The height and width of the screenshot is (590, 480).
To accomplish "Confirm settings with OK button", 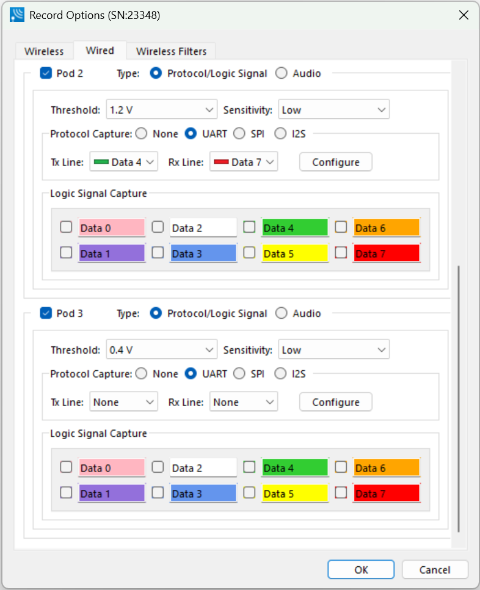I will 361,570.
